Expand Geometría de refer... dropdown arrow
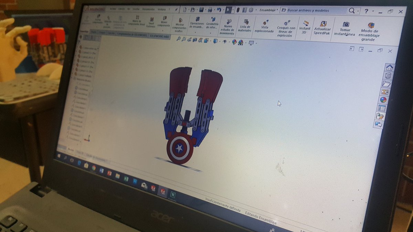 [x=210, y=33]
